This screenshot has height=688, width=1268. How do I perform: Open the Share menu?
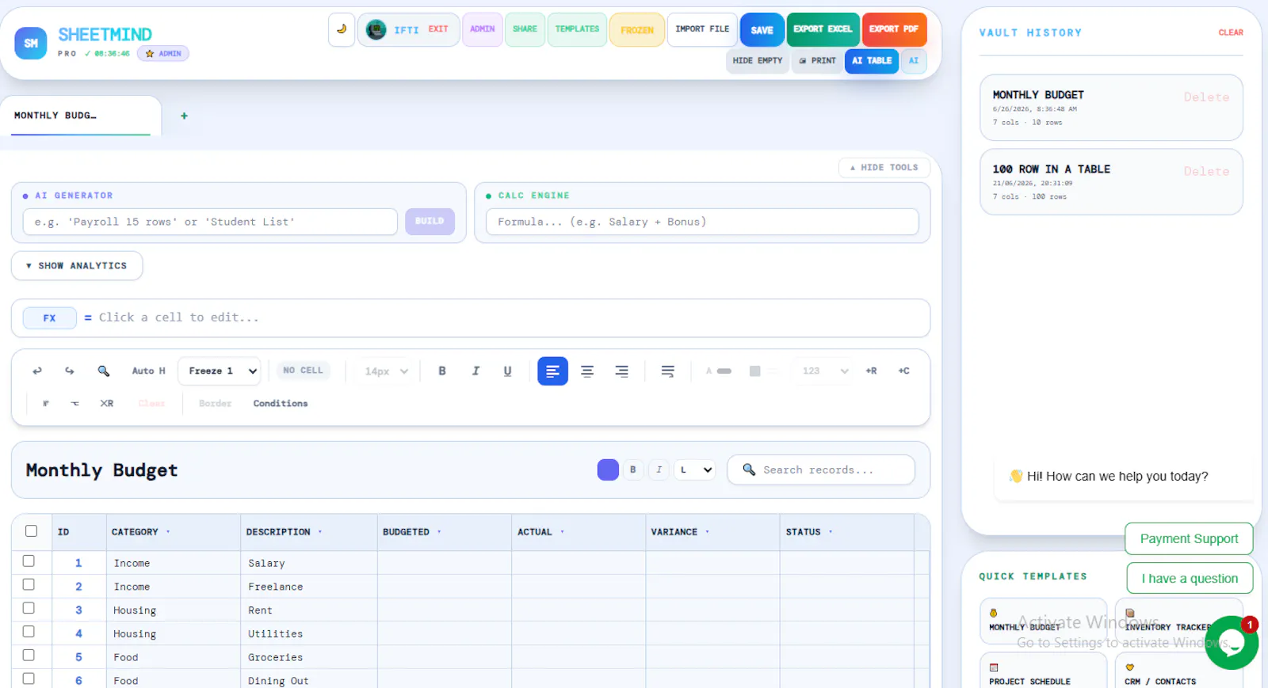point(525,29)
